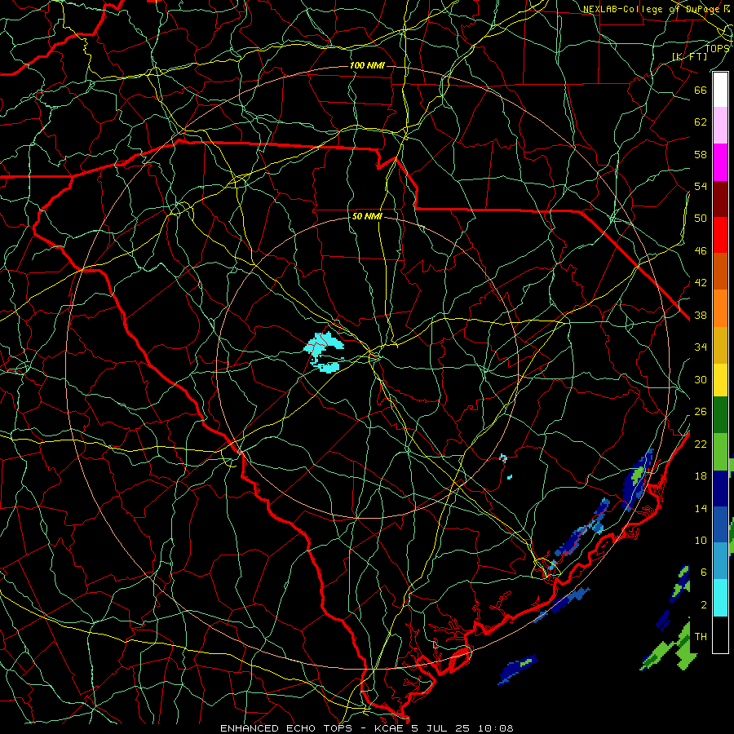
Task: Click the '26' legend value
Action: [x=701, y=412]
